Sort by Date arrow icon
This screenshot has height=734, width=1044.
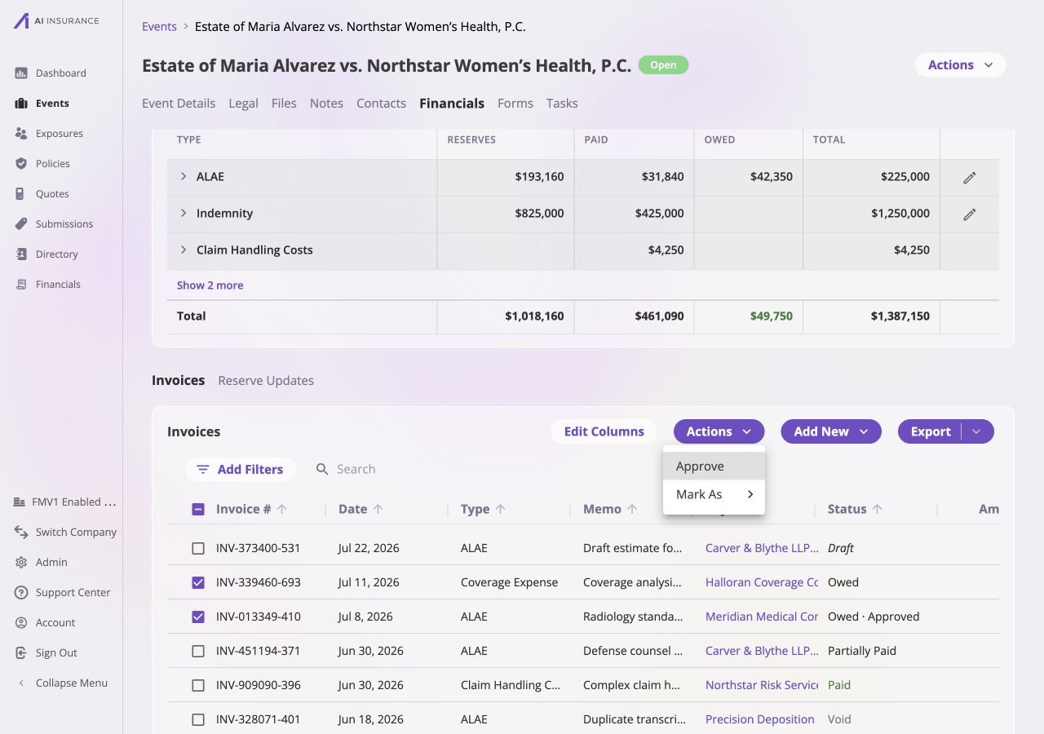(378, 509)
